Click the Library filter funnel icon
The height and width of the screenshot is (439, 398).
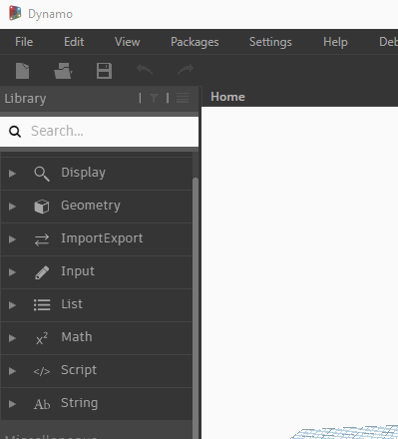[154, 98]
